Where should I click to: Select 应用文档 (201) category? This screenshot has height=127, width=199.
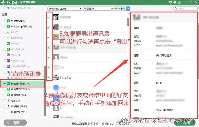pos(19,112)
